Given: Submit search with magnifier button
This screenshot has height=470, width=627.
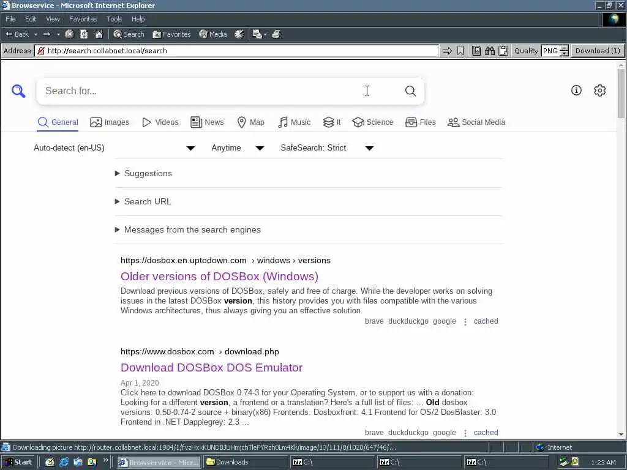Looking at the screenshot, I should coord(410,91).
